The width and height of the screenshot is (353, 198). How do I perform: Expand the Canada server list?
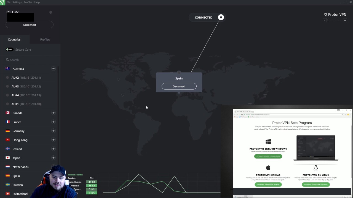[54, 113]
